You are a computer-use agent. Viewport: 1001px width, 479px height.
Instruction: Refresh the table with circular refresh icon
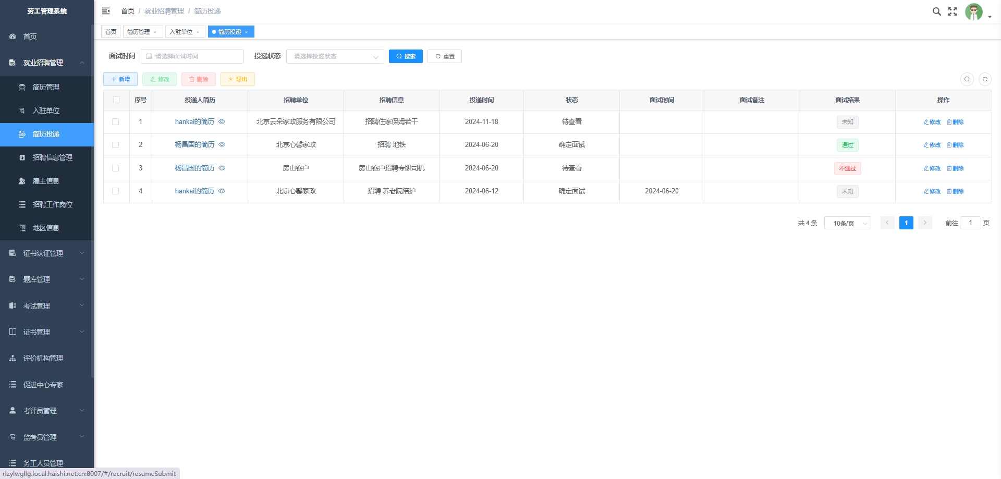[x=985, y=79]
